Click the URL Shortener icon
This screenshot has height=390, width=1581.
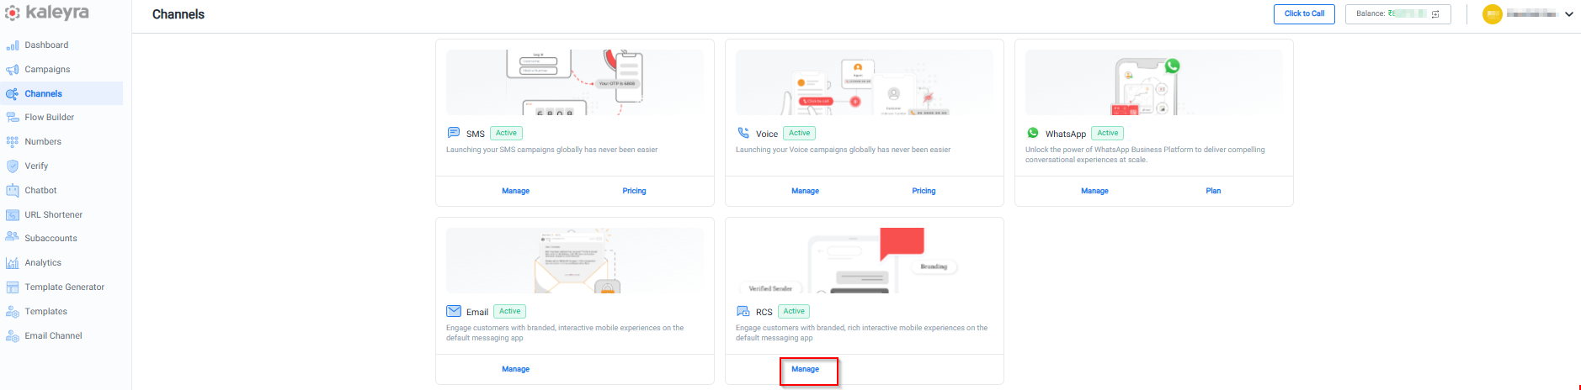click(x=13, y=215)
